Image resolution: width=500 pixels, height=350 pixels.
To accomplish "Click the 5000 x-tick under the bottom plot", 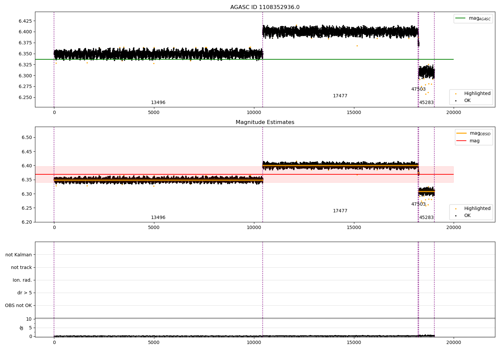I will [x=154, y=342].
